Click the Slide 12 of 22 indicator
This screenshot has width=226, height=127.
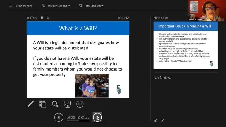78,117
